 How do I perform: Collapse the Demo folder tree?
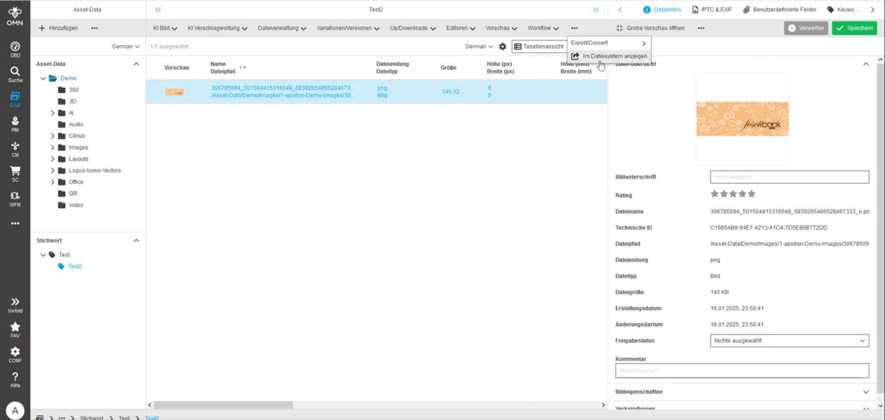(x=43, y=78)
